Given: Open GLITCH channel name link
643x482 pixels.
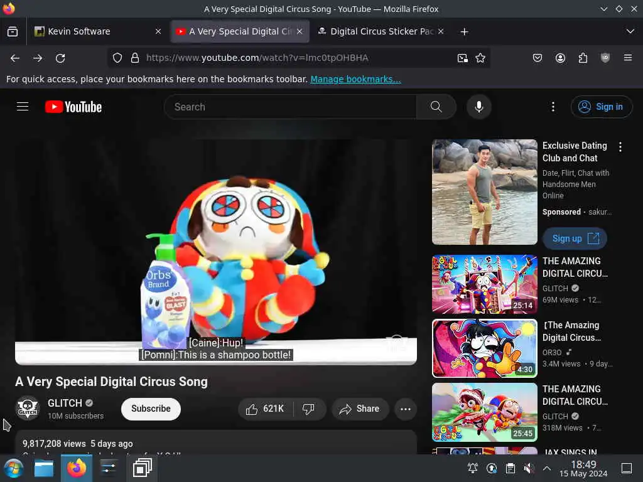Looking at the screenshot, I should coord(65,404).
